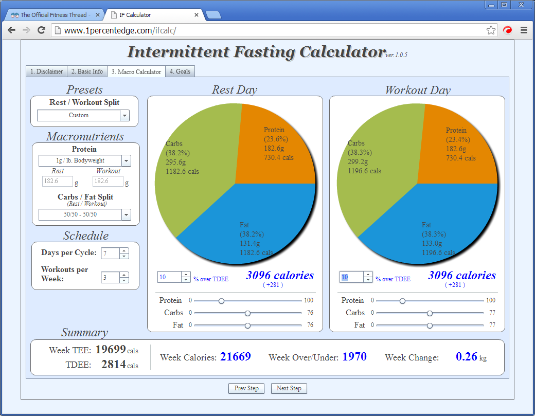
Task: Decrease Workout Day % over TDEE
Action: (x=368, y=280)
